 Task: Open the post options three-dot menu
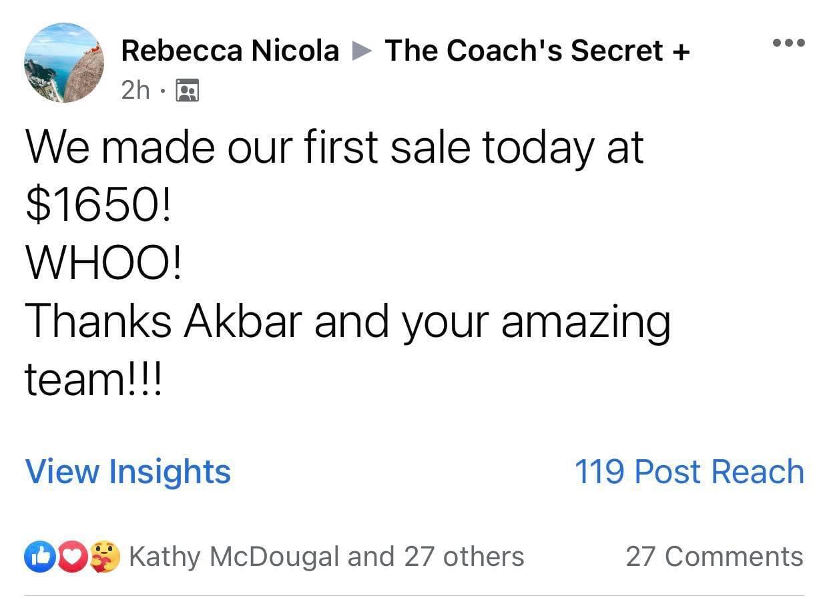pos(789,43)
